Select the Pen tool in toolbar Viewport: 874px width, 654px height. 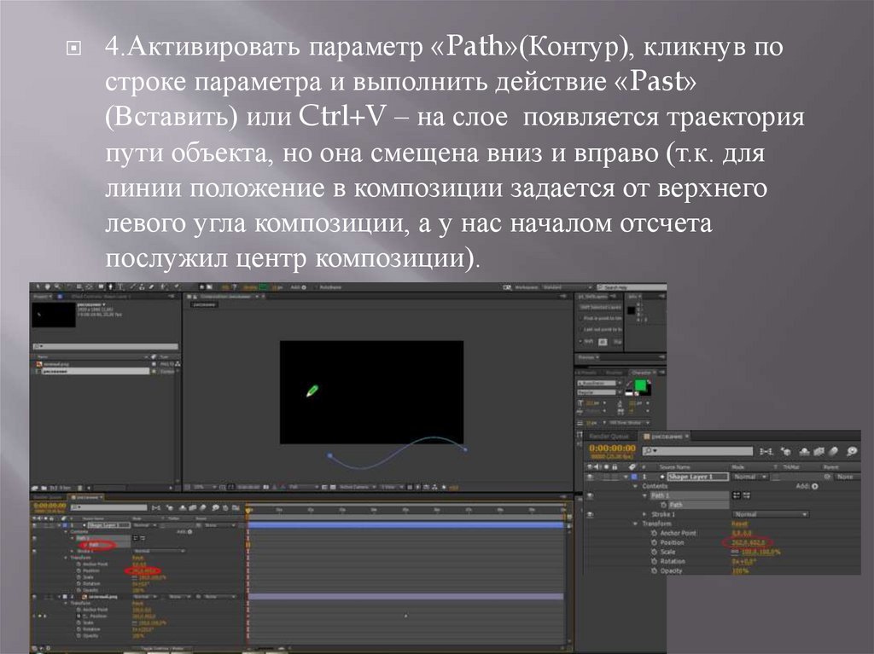click(x=110, y=286)
